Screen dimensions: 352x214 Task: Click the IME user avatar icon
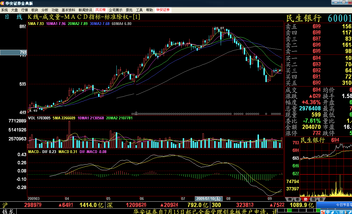click(x=346, y=212)
